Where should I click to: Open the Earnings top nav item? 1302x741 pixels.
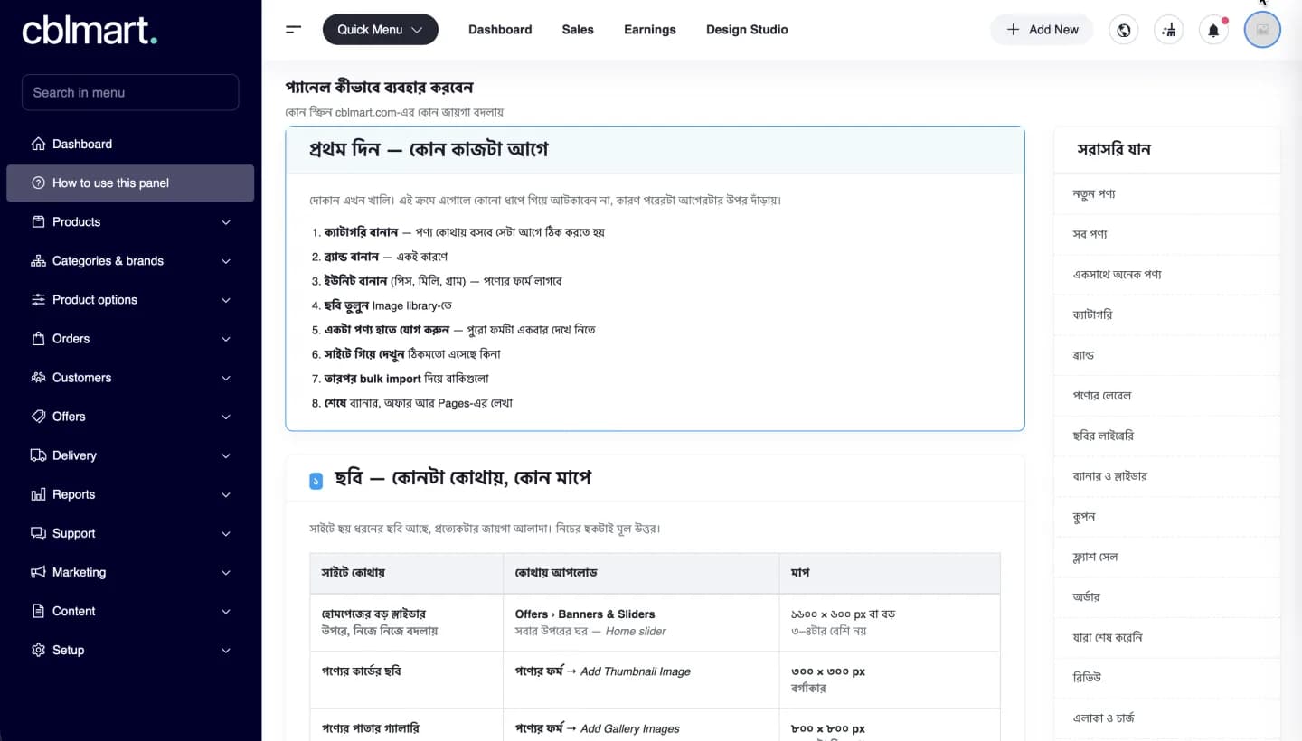tap(650, 30)
